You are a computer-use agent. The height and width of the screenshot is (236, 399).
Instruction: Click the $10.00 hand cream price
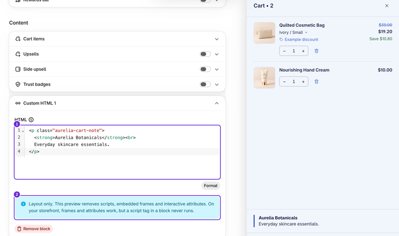click(385, 70)
